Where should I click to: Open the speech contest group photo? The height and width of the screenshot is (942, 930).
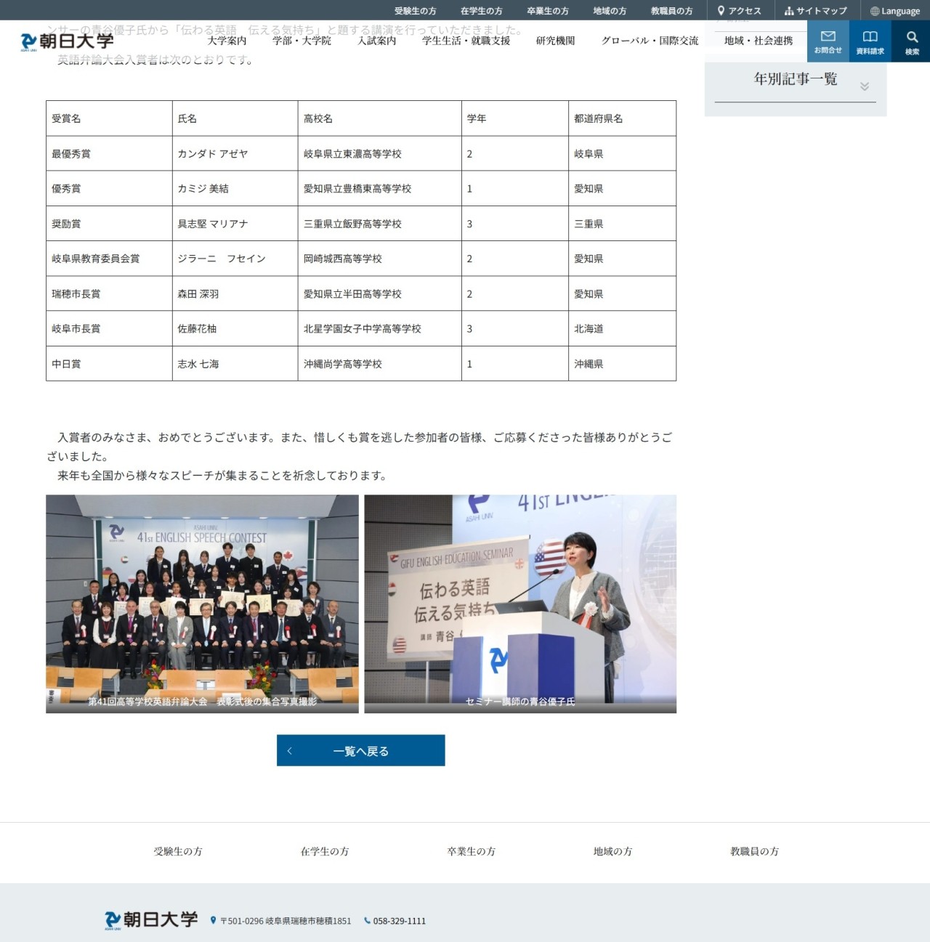202,604
